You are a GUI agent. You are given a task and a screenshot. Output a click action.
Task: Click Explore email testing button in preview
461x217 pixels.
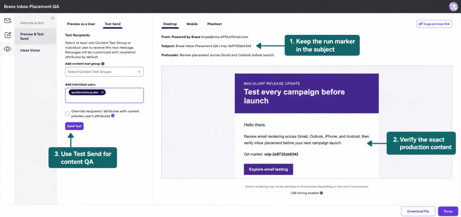pyautogui.click(x=268, y=169)
